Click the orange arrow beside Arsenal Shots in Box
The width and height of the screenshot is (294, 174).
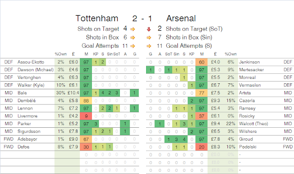[149, 38]
